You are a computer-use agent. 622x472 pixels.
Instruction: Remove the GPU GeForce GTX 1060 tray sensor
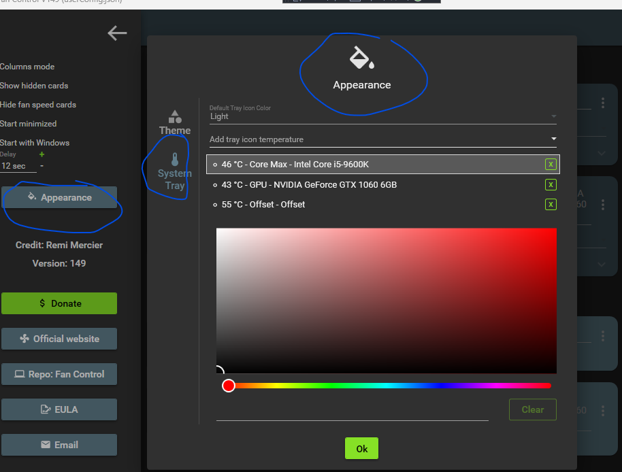pyautogui.click(x=551, y=184)
